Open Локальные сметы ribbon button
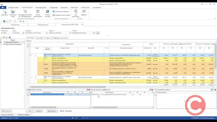The height and width of the screenshot is (122, 217). (13, 14)
